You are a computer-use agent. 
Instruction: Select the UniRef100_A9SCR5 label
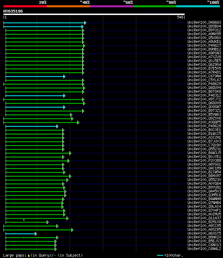click(204, 229)
